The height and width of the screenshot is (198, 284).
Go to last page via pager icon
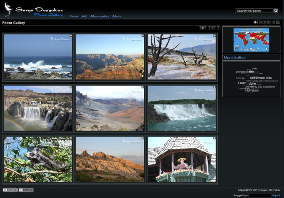pos(218,28)
